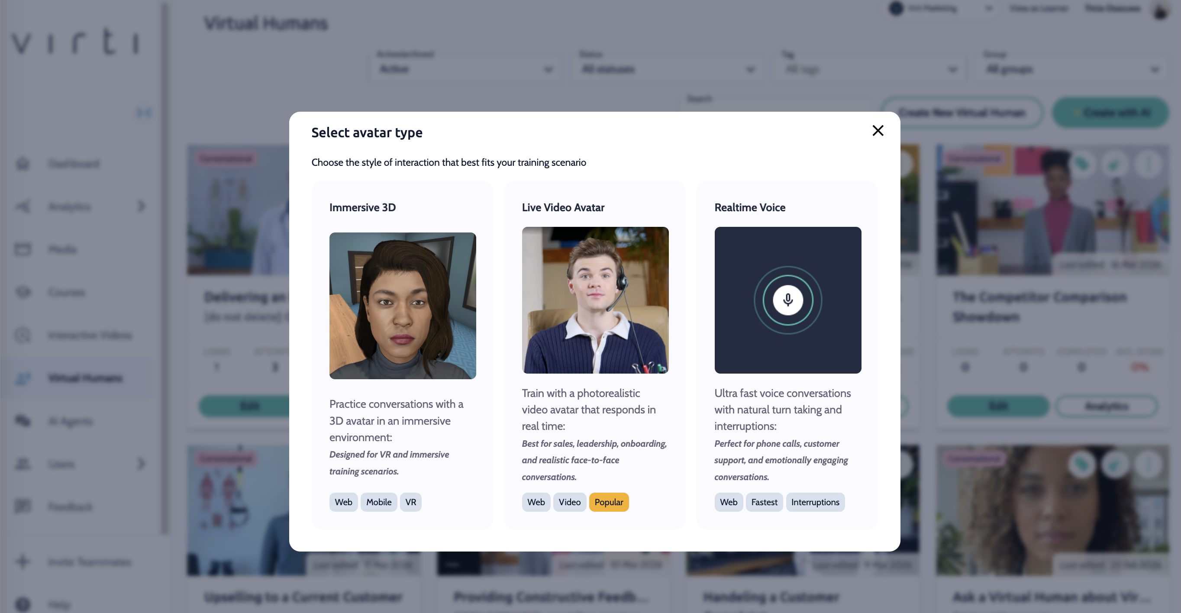Open the All groups dropdown
The height and width of the screenshot is (613, 1181).
1071,69
